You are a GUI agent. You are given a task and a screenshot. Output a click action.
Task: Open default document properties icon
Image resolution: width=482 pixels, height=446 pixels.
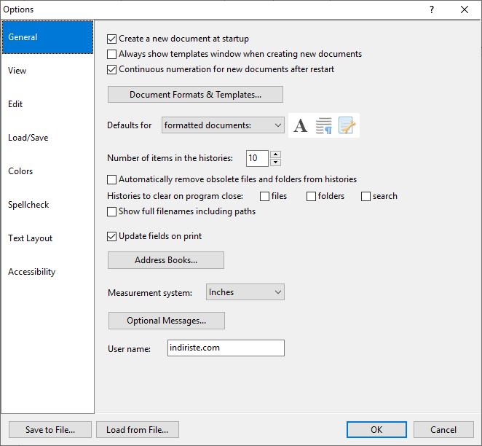[347, 125]
